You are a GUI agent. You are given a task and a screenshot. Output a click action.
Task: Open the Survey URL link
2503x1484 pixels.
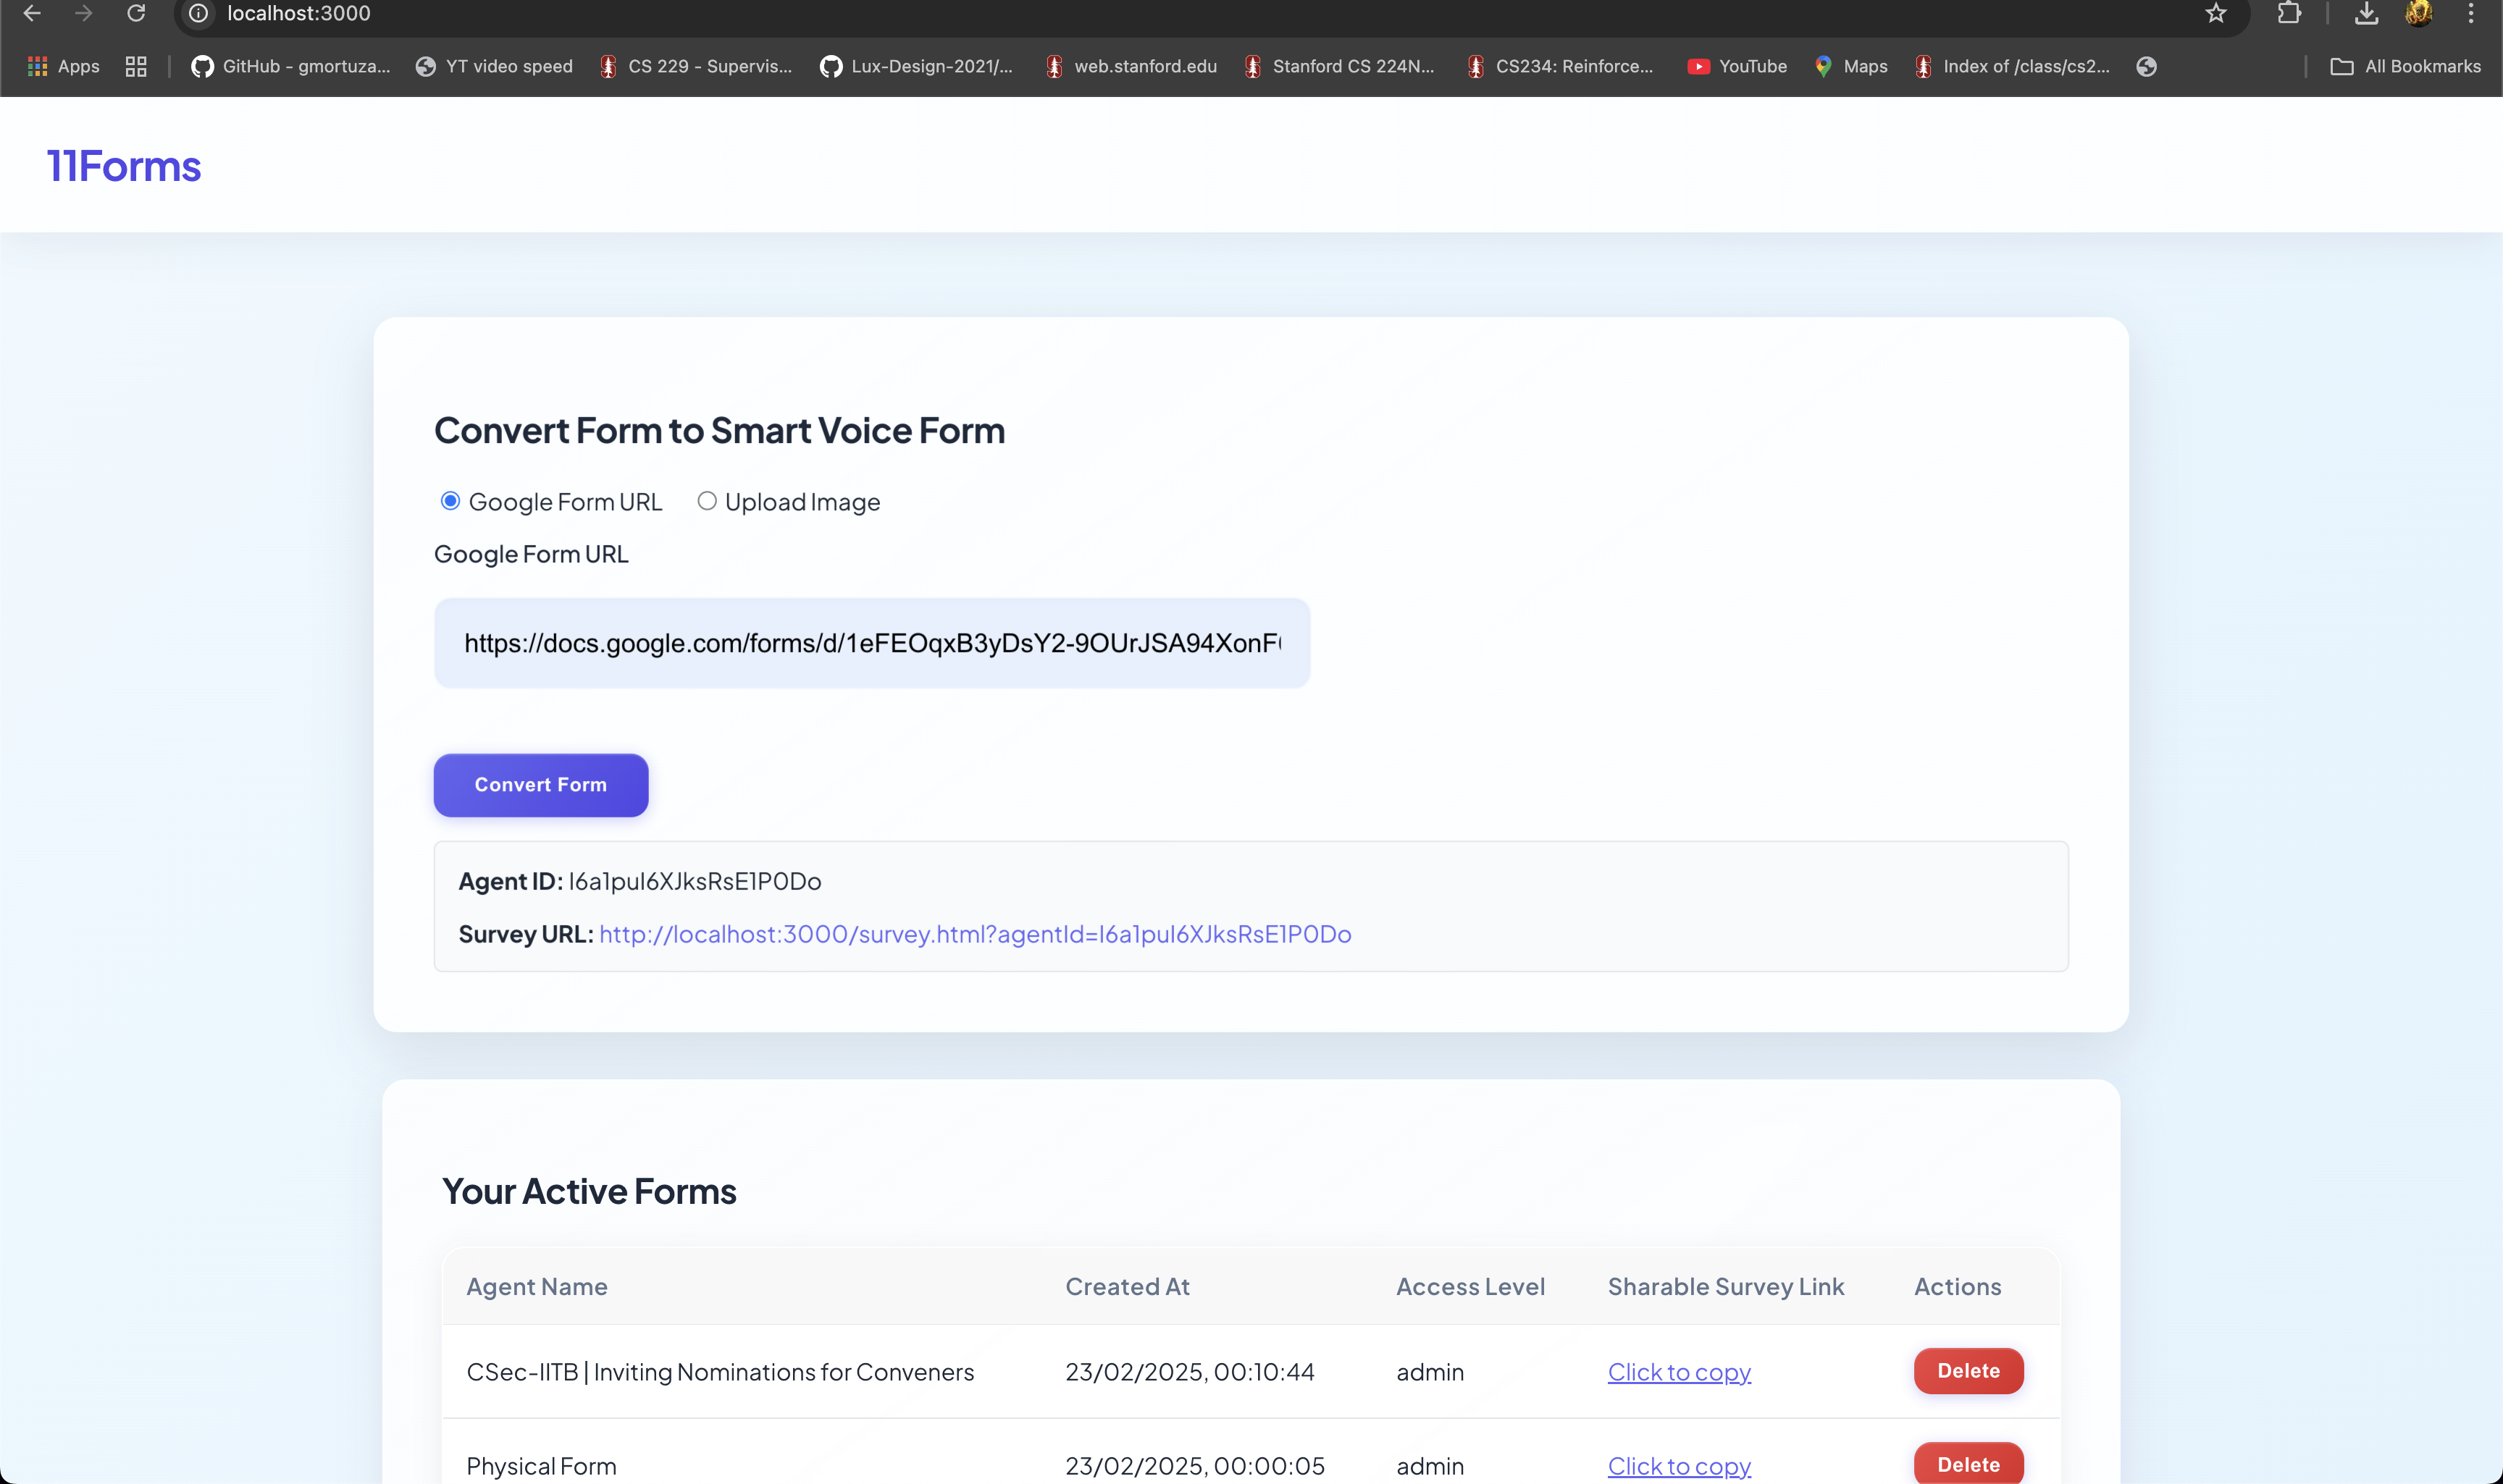(974, 934)
